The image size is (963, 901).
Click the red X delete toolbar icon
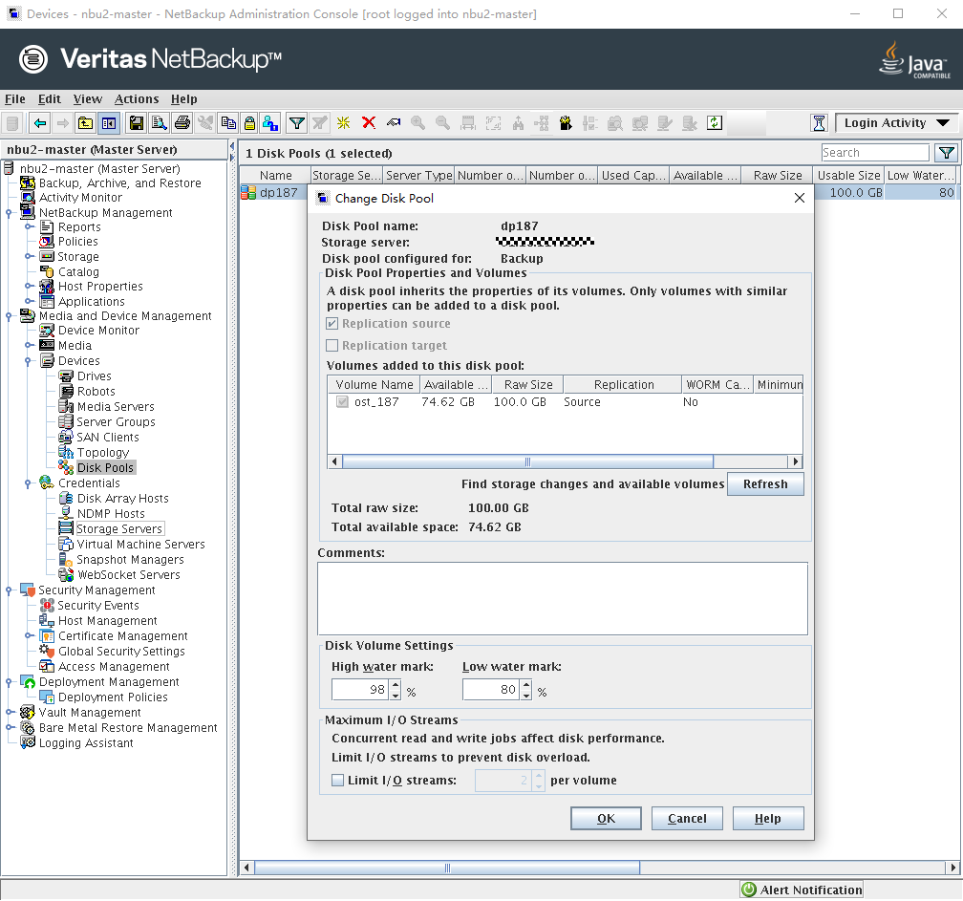pyautogui.click(x=369, y=123)
